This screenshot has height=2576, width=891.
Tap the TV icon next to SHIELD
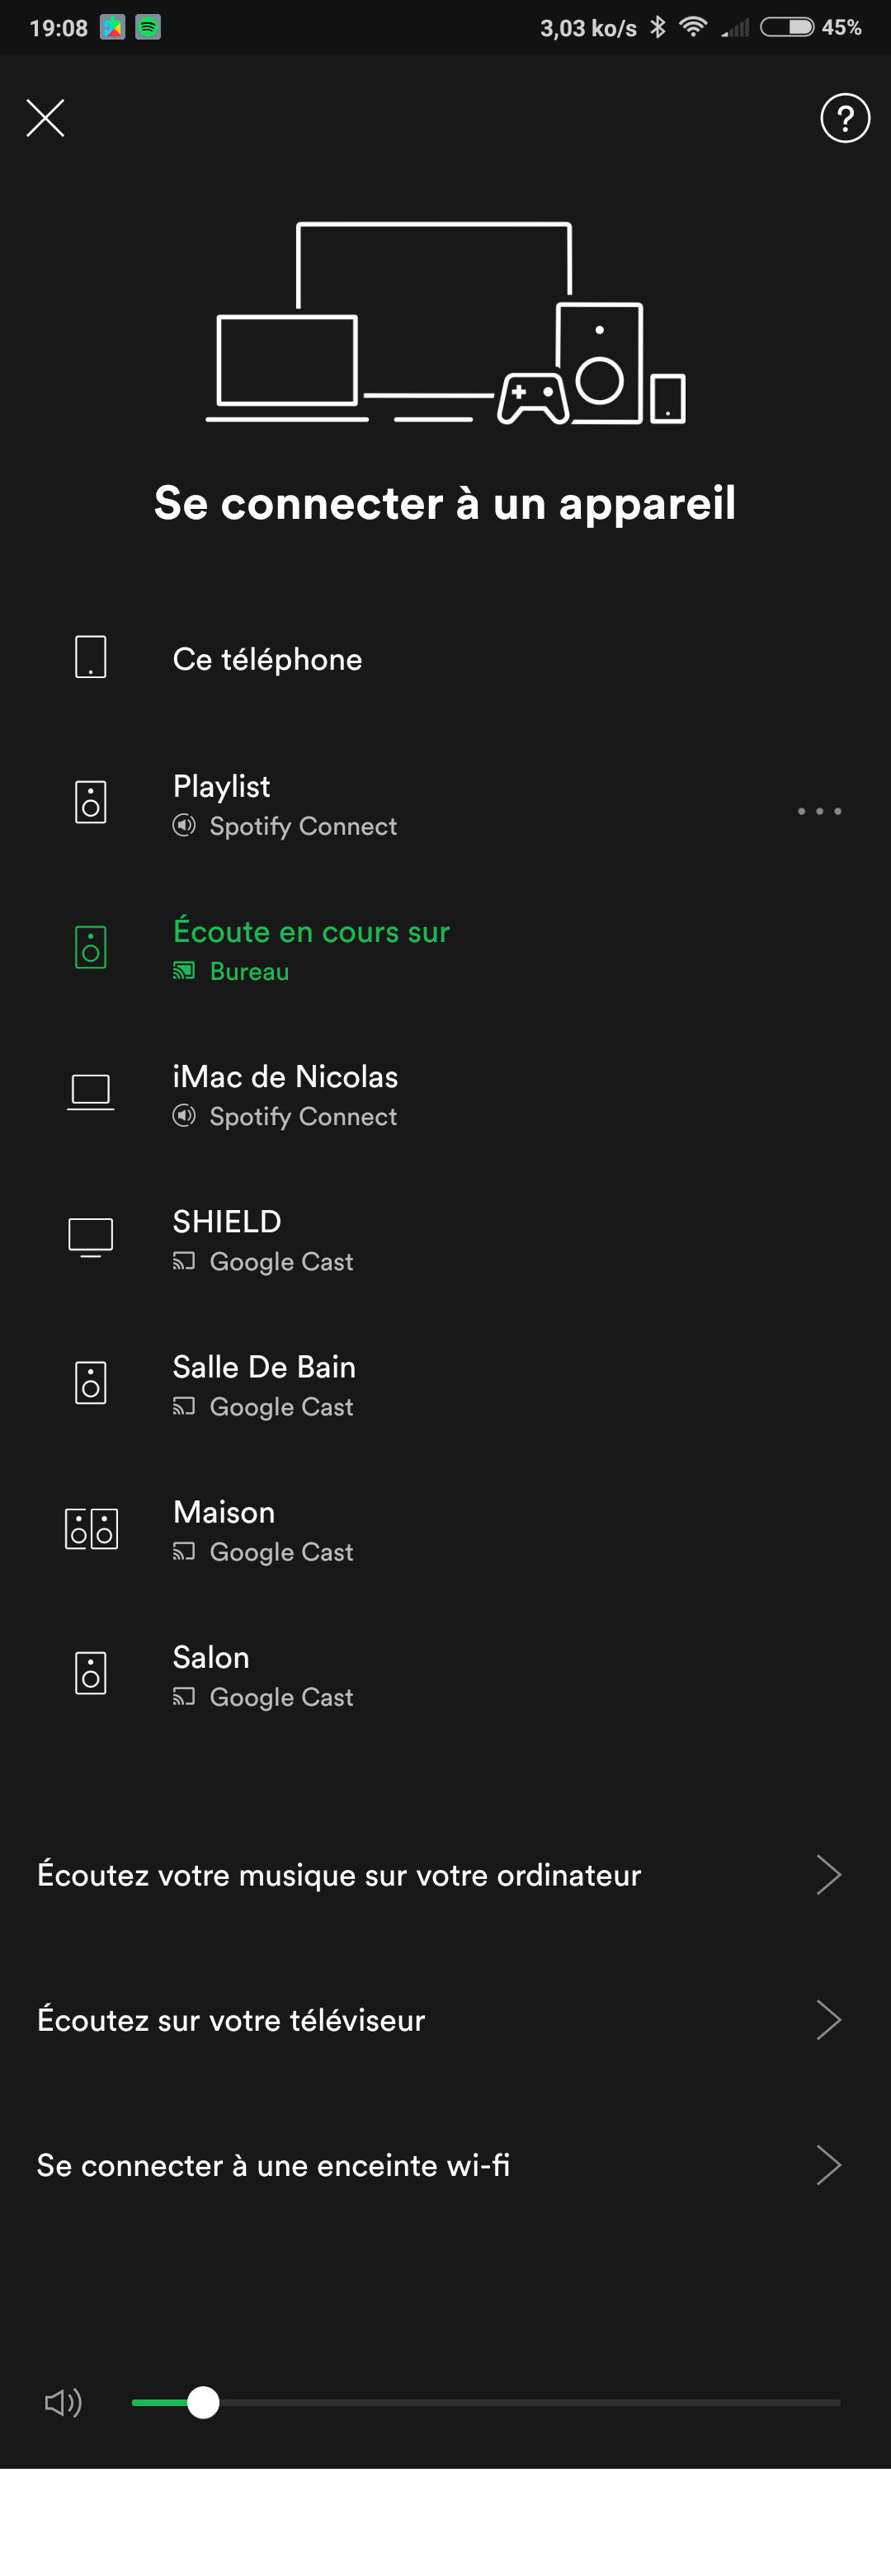[91, 1238]
